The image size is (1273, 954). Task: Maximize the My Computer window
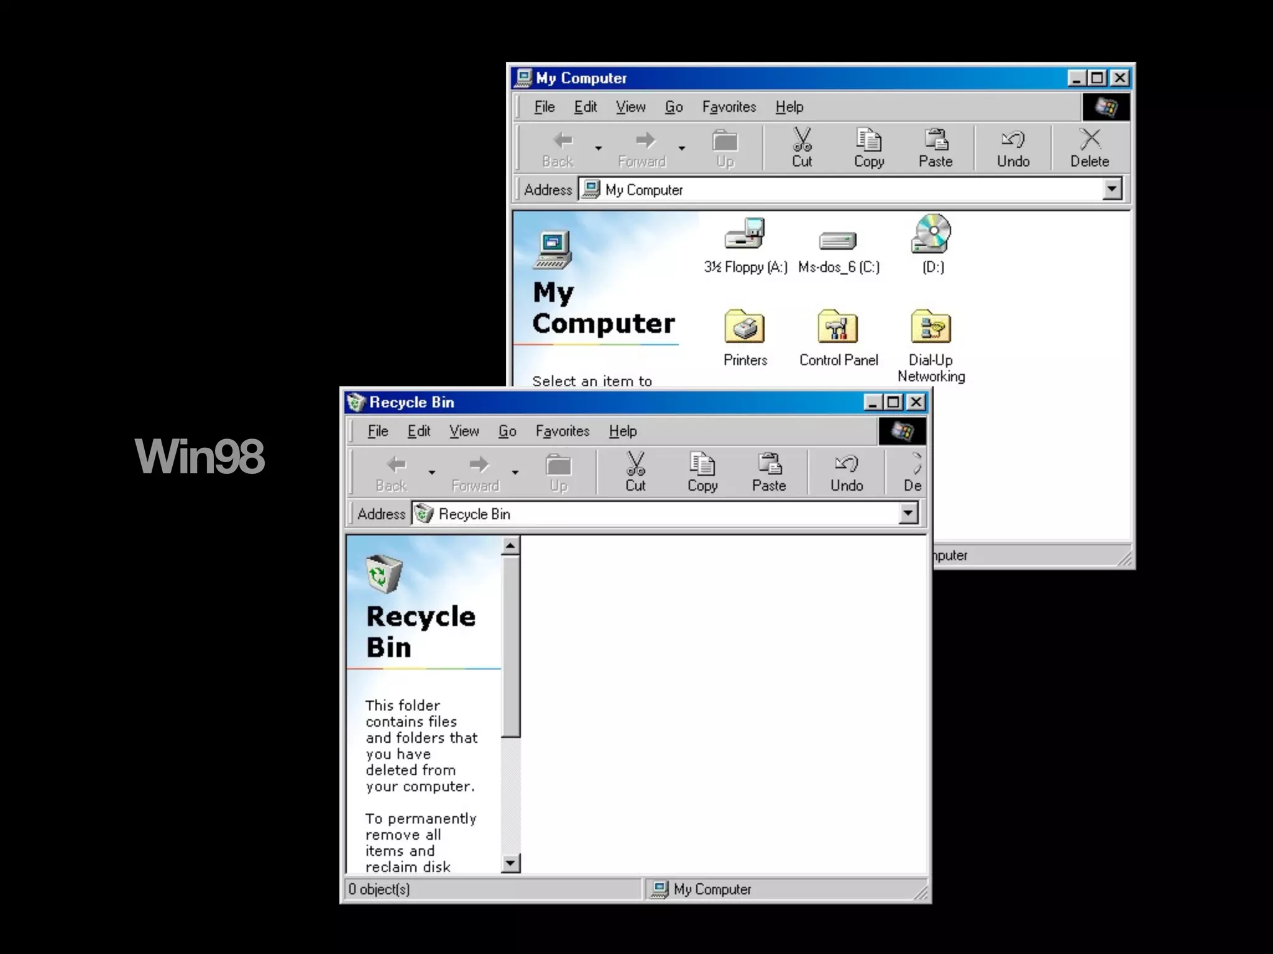click(1097, 78)
